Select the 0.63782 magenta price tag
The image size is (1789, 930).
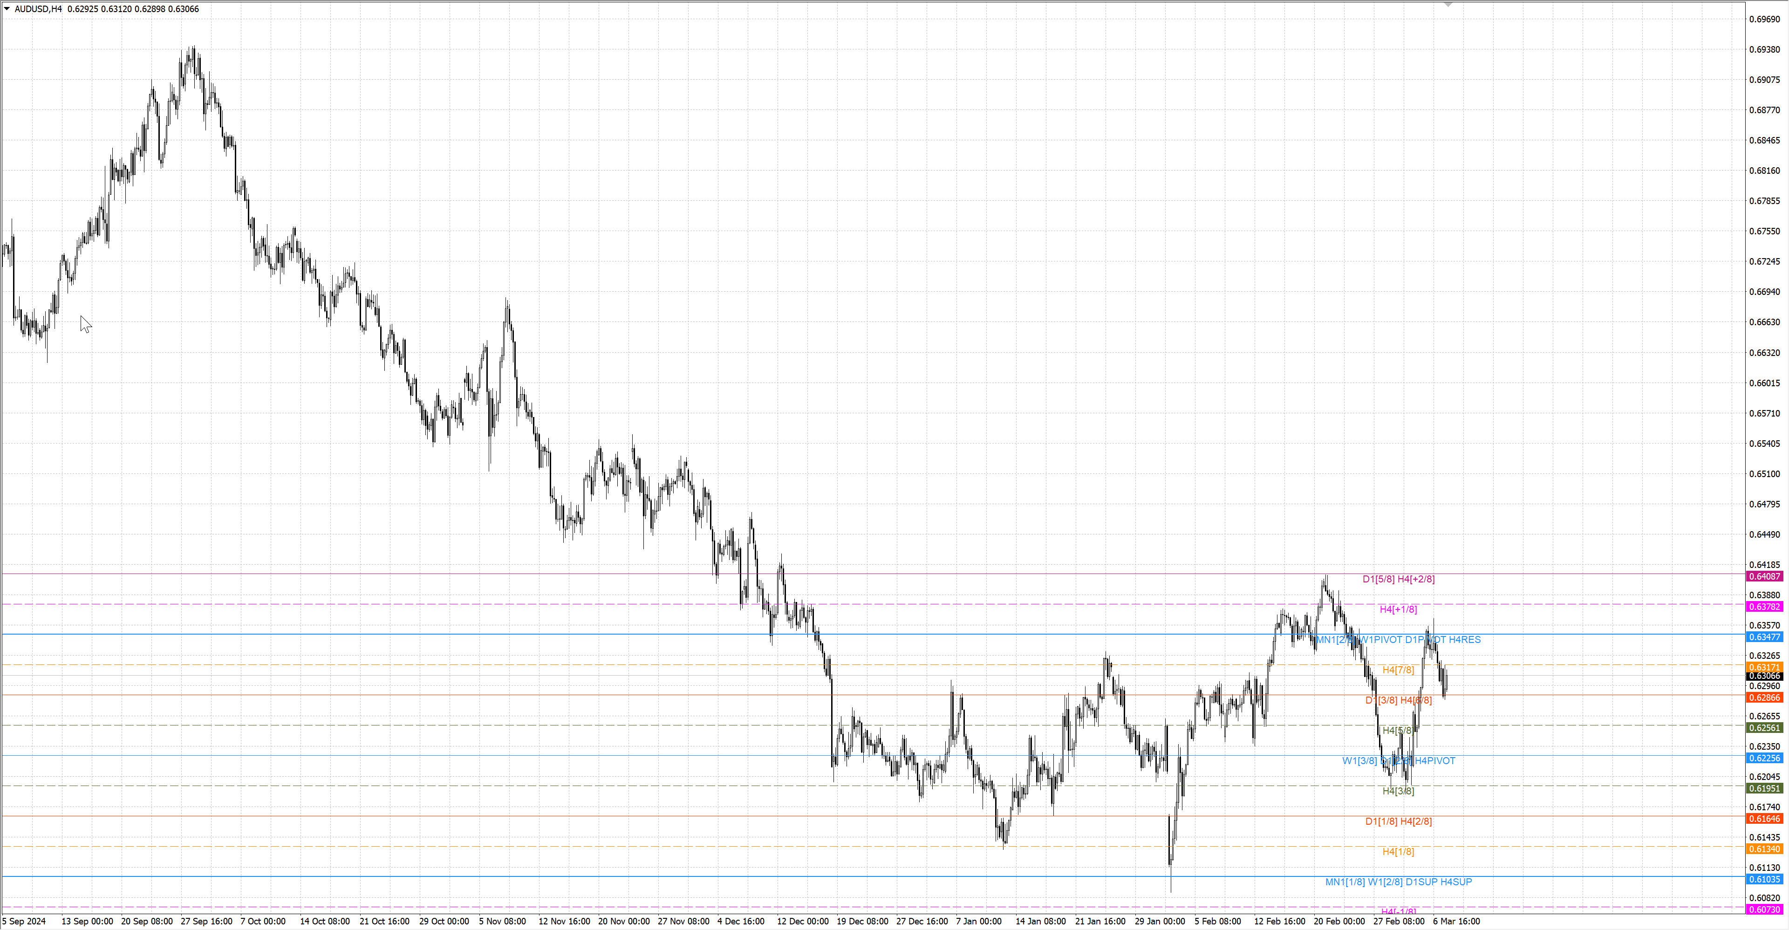1764,607
